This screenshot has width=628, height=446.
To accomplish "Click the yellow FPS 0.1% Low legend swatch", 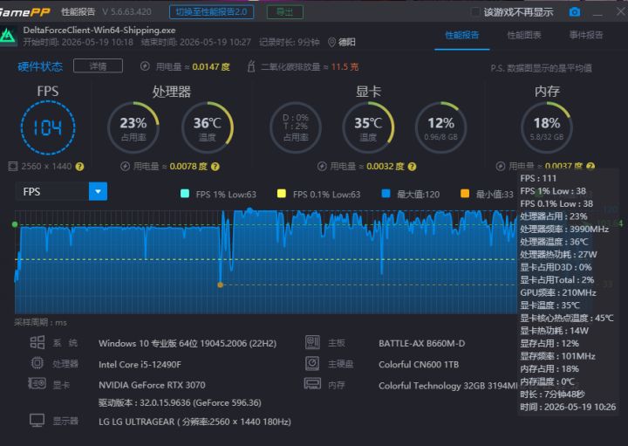I will tap(282, 194).
